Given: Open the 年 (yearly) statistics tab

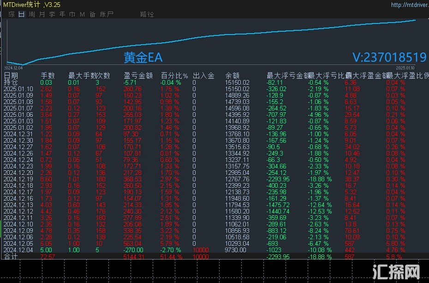Looking at the screenshot, I should [x=62, y=14].
